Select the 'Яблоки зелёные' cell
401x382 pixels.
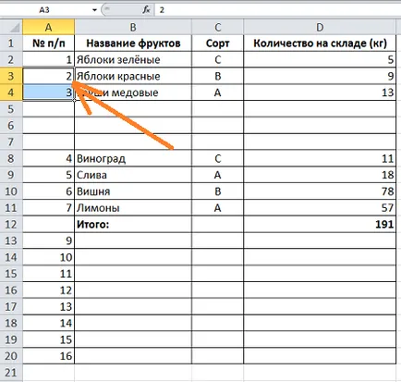[133, 59]
